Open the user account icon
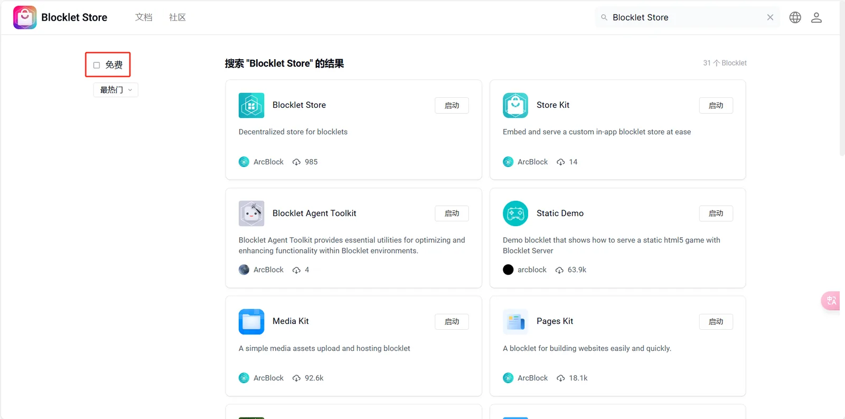Viewport: 845px width, 419px height. click(816, 17)
